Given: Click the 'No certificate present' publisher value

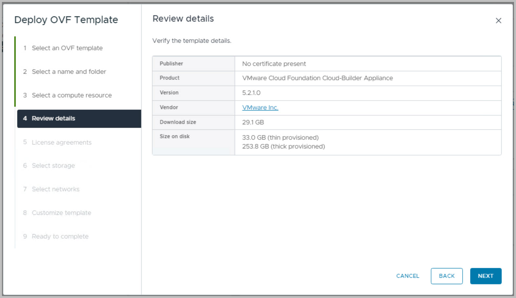Looking at the screenshot, I should click(274, 64).
